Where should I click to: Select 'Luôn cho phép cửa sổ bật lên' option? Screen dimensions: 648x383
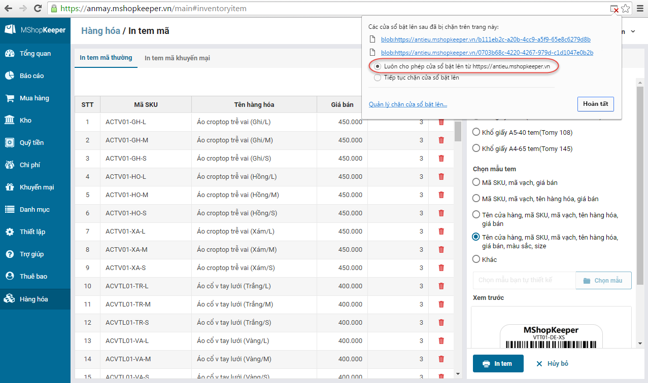(377, 66)
